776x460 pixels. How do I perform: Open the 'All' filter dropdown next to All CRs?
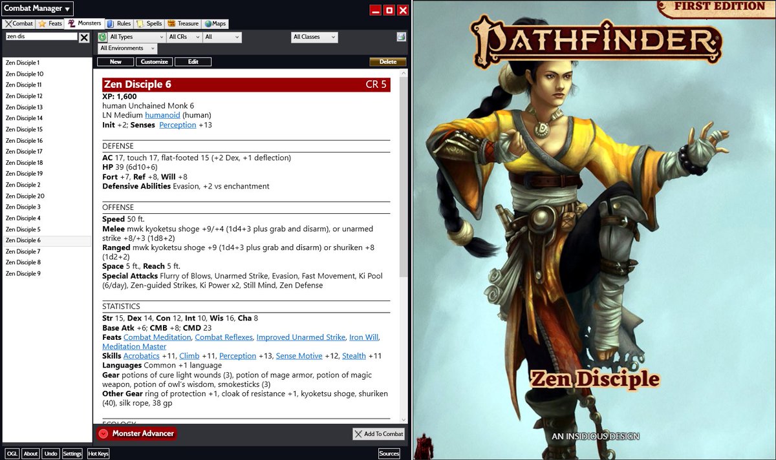[x=222, y=37]
